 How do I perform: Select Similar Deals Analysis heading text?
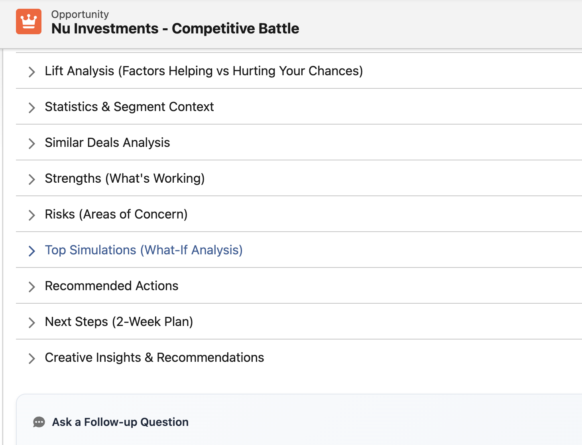click(107, 142)
